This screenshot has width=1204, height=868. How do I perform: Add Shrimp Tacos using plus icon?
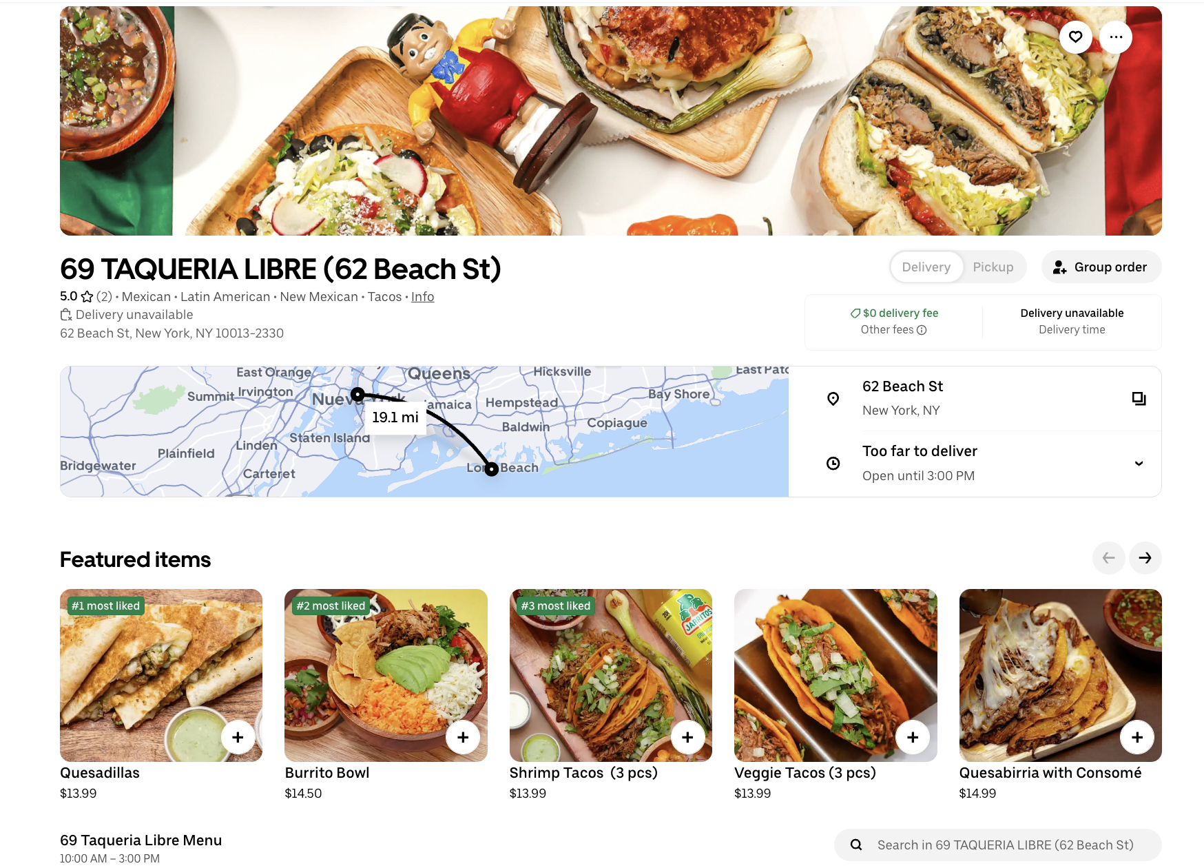click(687, 737)
